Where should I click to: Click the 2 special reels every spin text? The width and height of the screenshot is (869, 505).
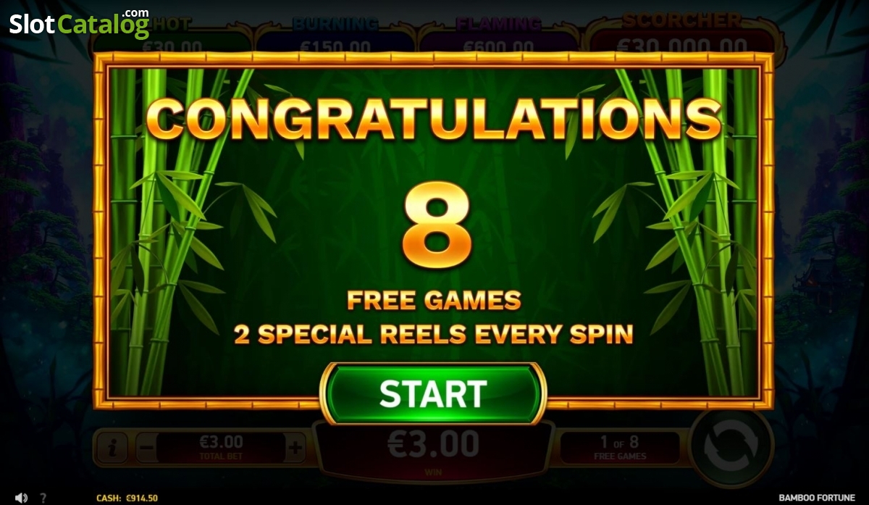433,334
